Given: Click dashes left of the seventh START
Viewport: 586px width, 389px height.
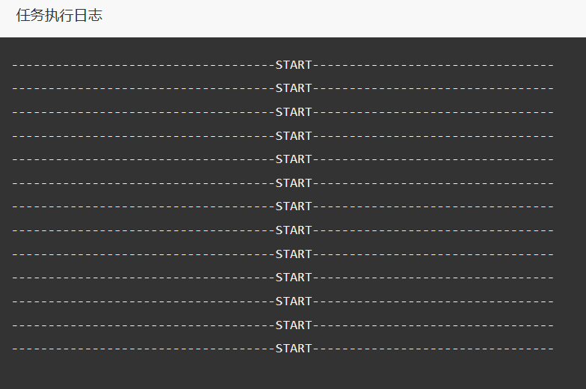Looking at the screenshot, I should click(144, 206).
